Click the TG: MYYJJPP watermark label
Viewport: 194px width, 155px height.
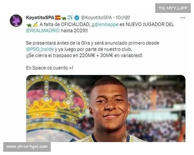[x=173, y=8]
